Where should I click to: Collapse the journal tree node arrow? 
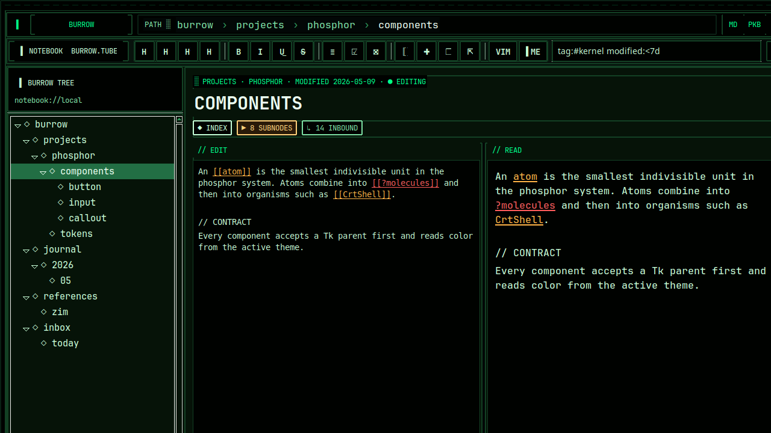tap(27, 250)
